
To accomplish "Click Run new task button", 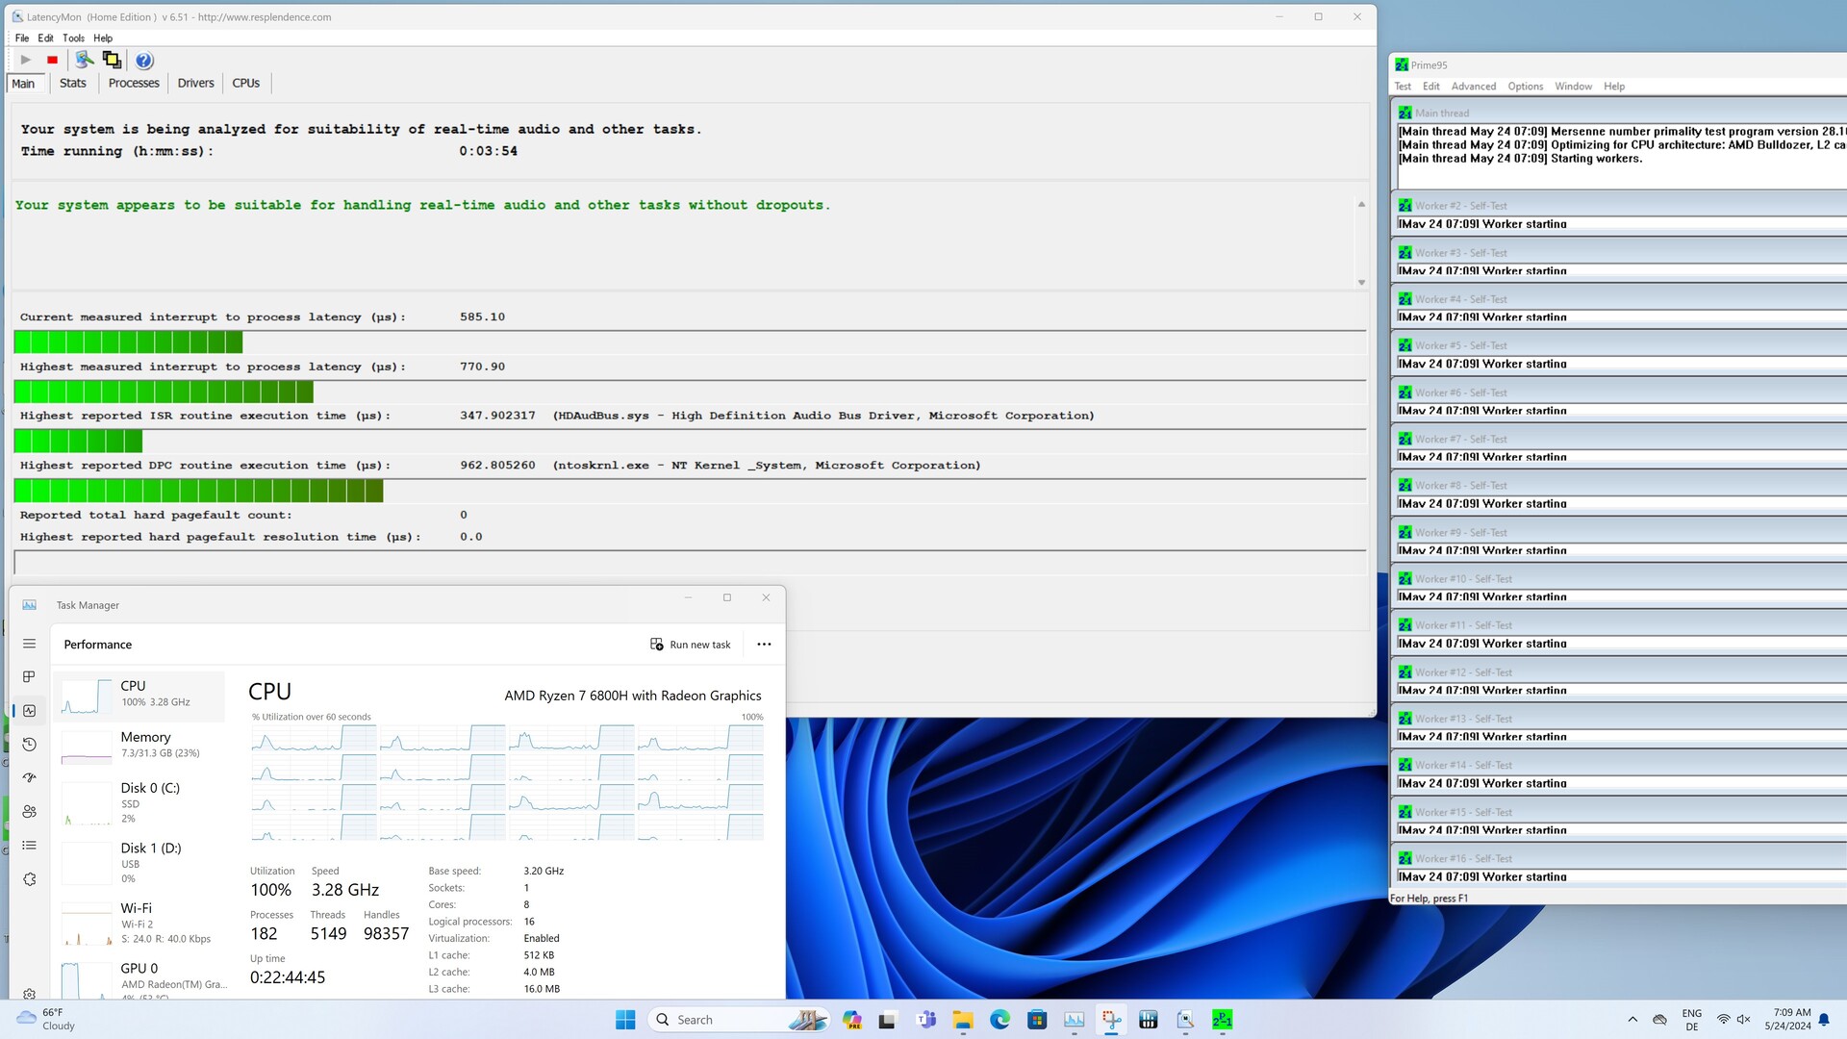I will [x=691, y=645].
